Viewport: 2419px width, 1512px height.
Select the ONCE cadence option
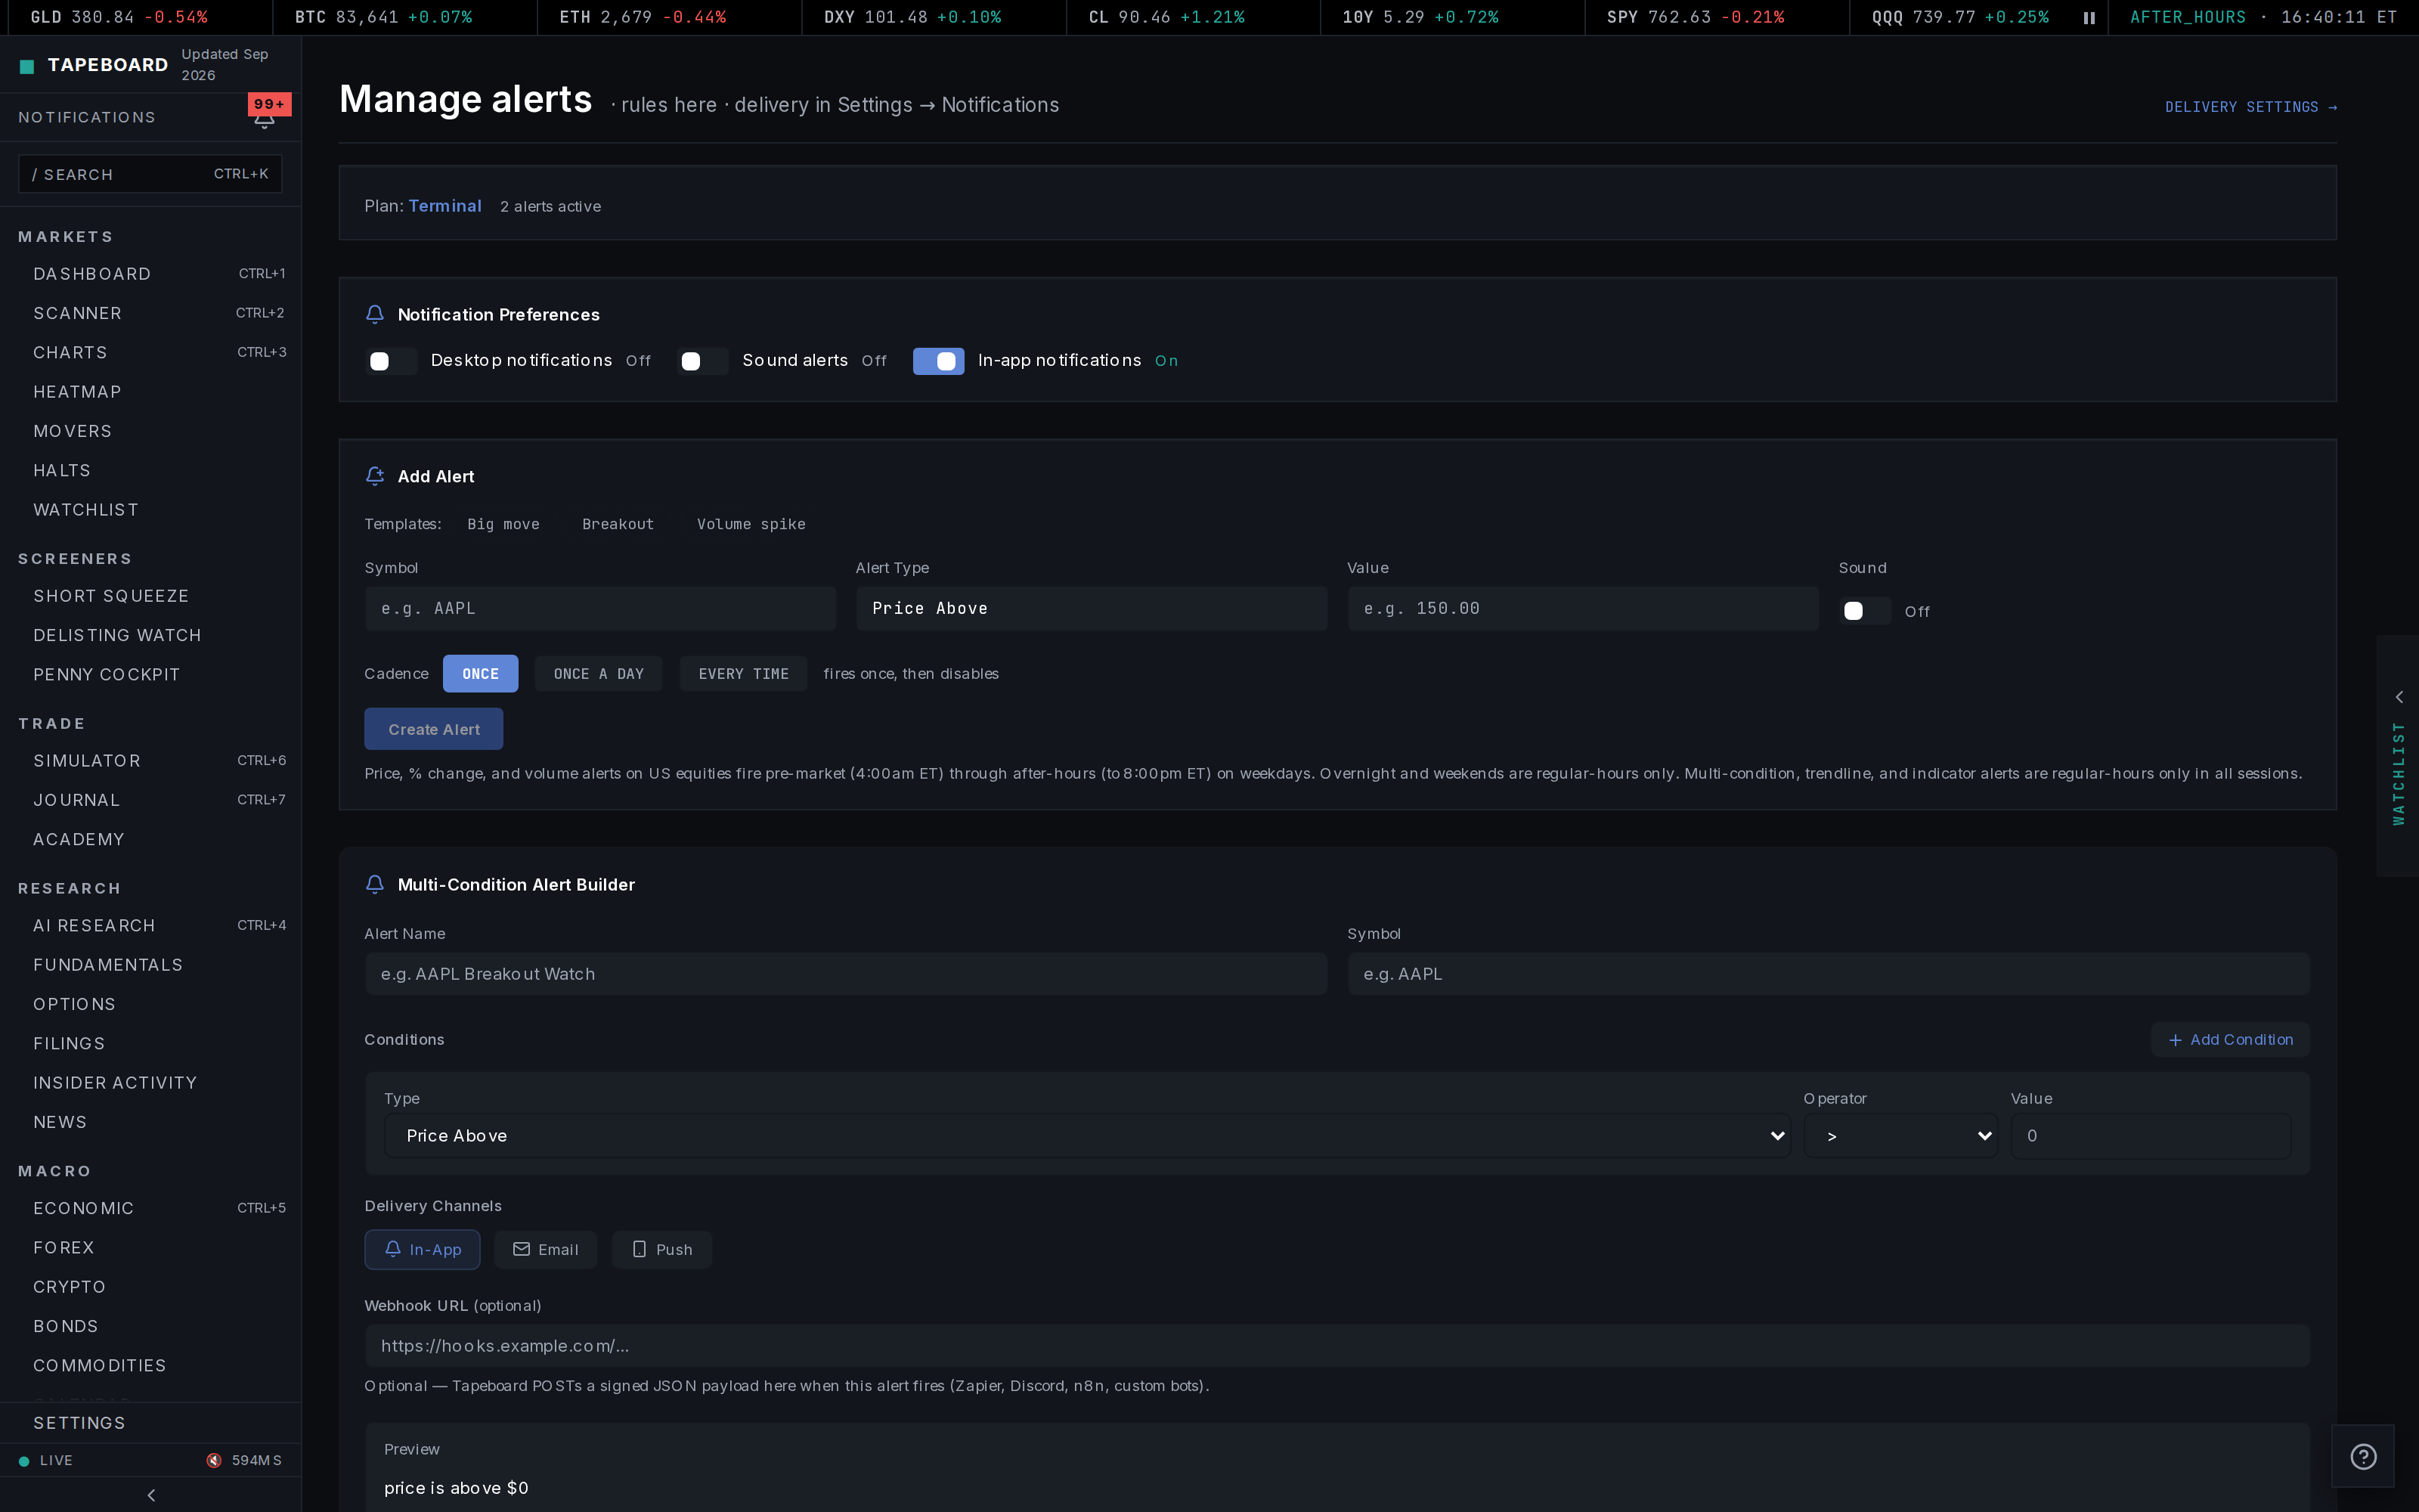481,674
